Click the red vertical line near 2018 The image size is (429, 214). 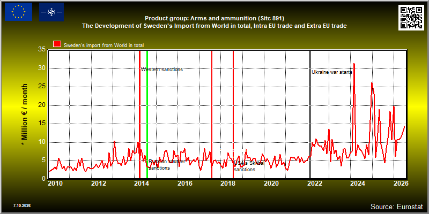point(233,114)
